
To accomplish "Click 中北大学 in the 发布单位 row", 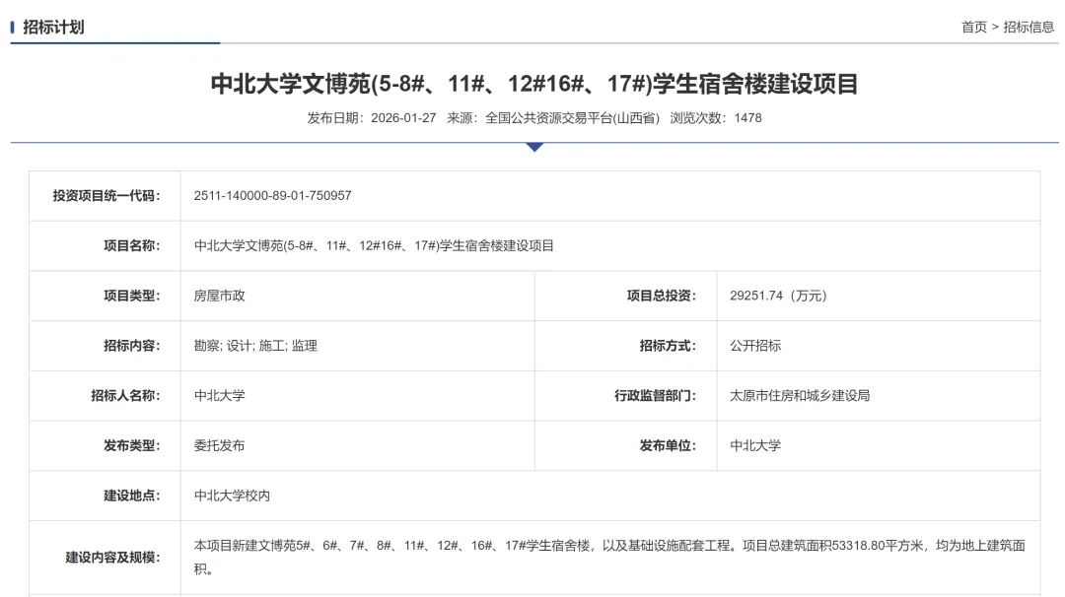I will point(755,445).
